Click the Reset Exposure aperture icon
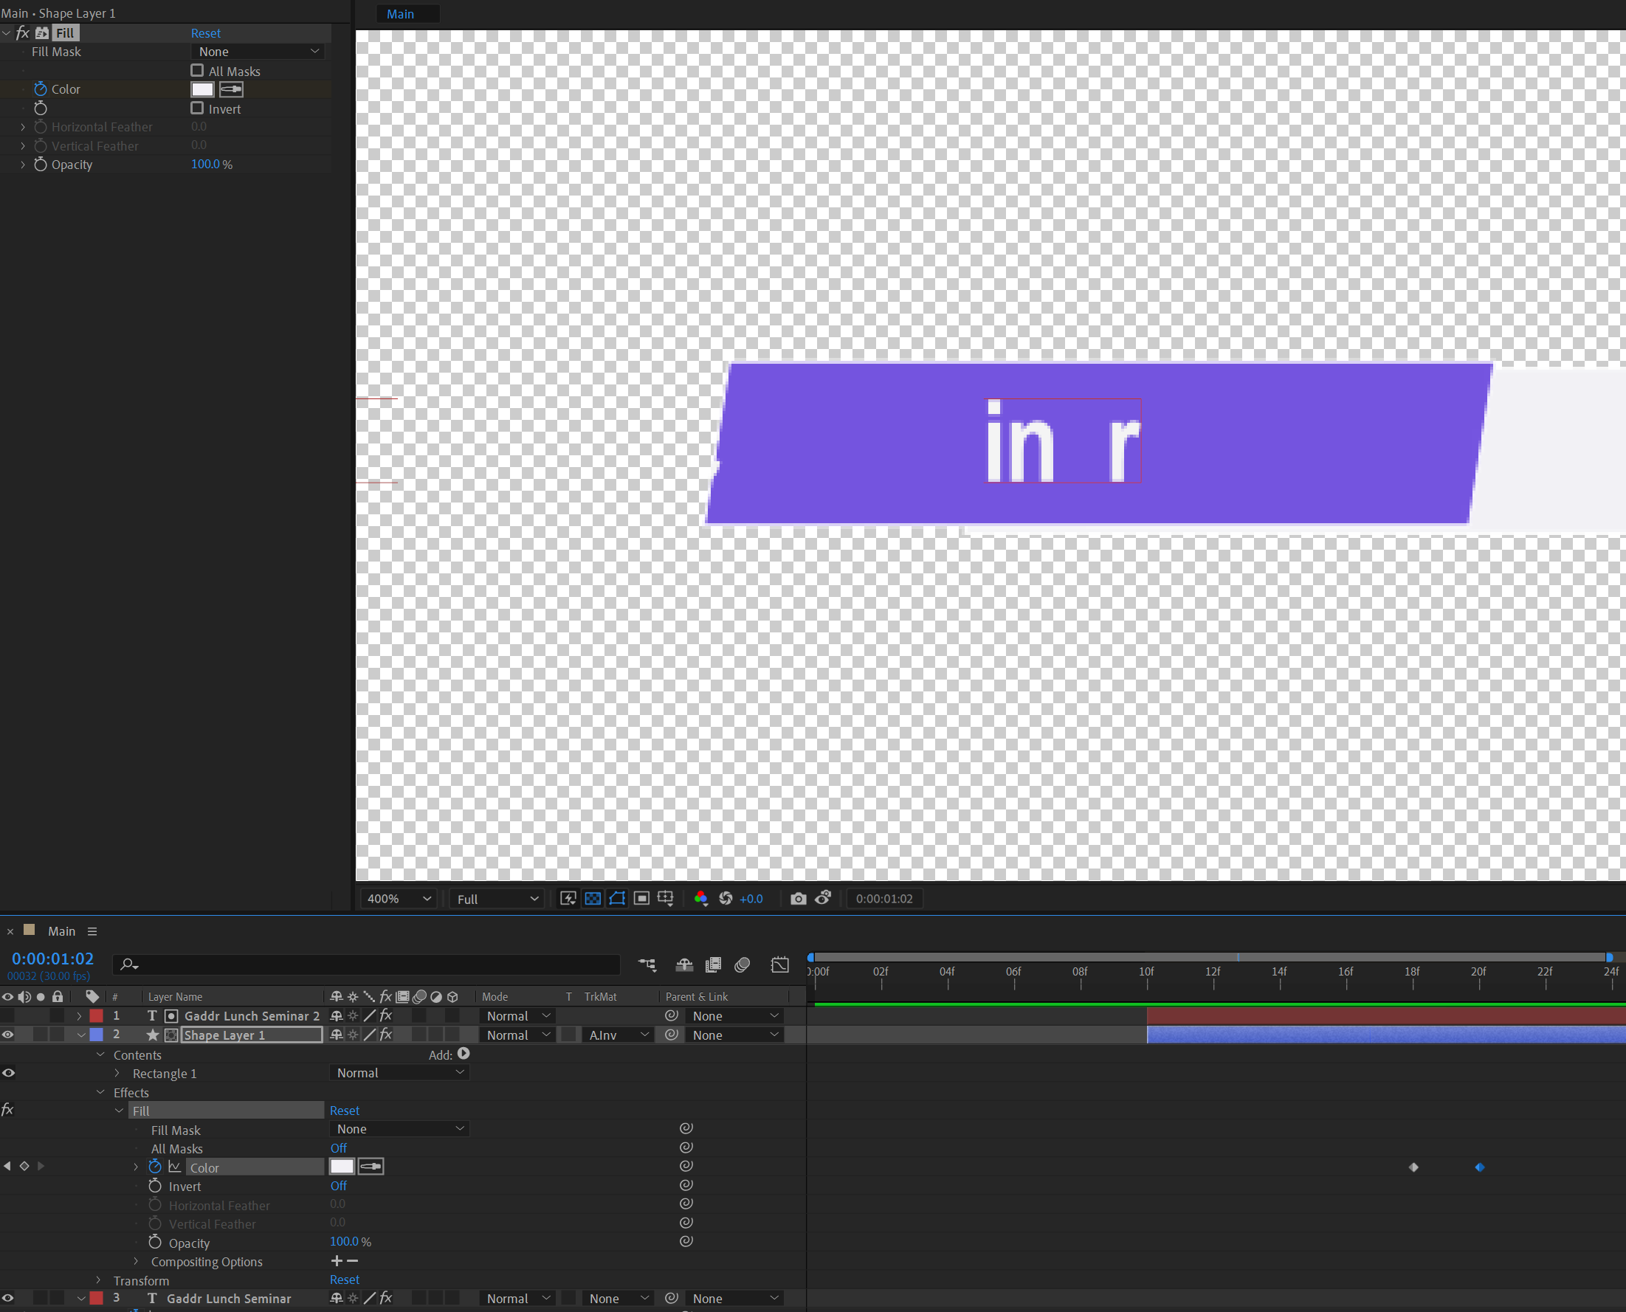 click(726, 899)
